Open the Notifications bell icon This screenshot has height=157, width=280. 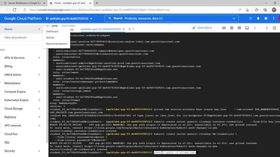258,18
